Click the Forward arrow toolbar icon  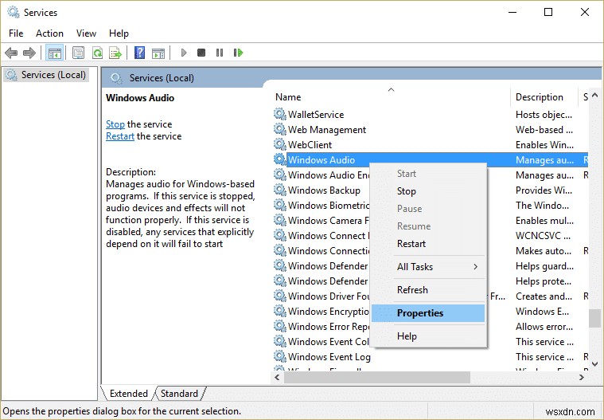(x=29, y=53)
